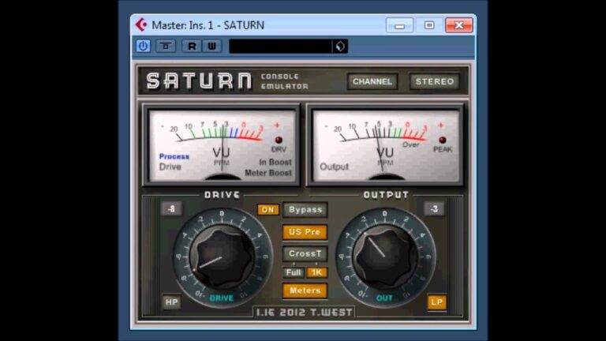606x341 pixels.
Task: Select the Full option
Action: 294,272
